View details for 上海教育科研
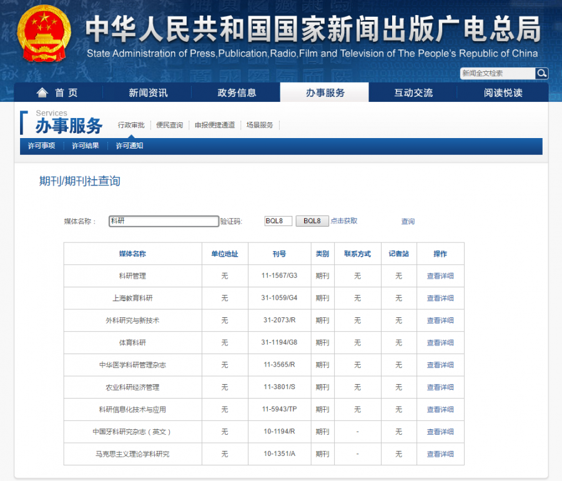 (x=440, y=298)
